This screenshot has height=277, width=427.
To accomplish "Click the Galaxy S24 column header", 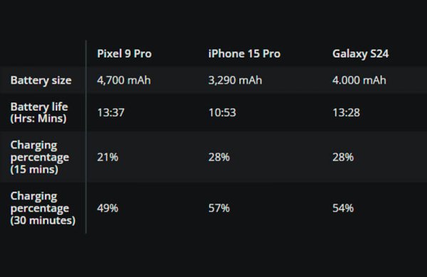I will tap(360, 54).
